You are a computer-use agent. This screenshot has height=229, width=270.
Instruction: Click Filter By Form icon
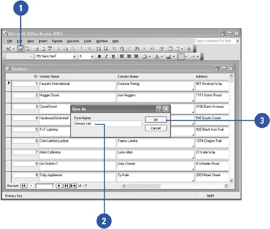122,48
